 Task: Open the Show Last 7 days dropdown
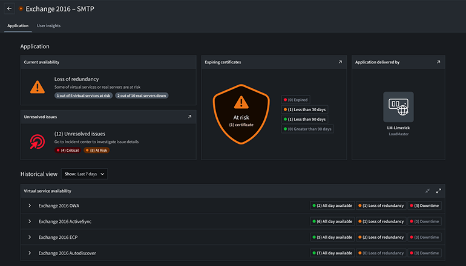pos(85,174)
